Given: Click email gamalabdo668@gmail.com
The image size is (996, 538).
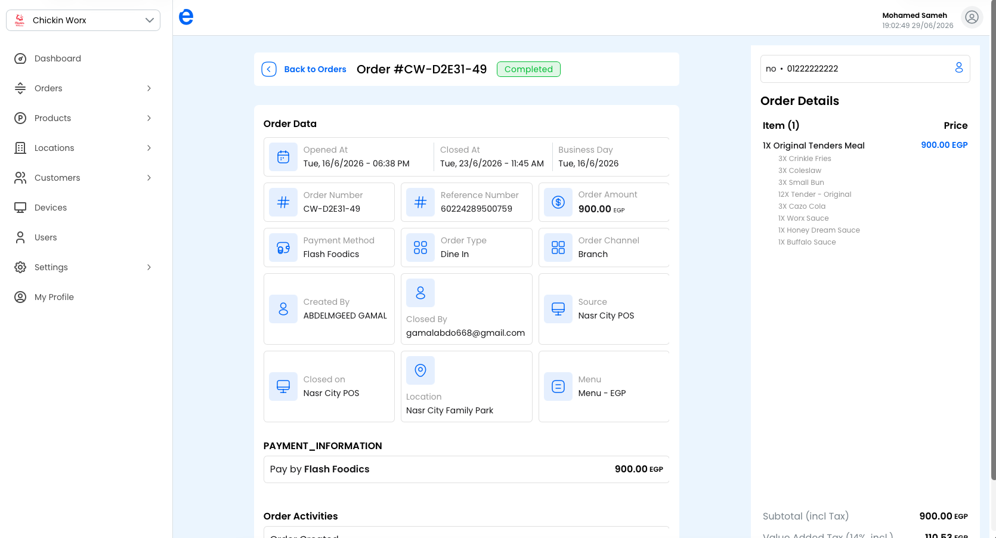Looking at the screenshot, I should pyautogui.click(x=466, y=333).
